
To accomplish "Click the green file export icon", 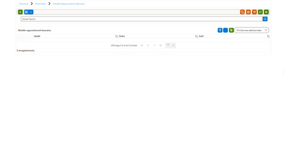I will point(231,30).
